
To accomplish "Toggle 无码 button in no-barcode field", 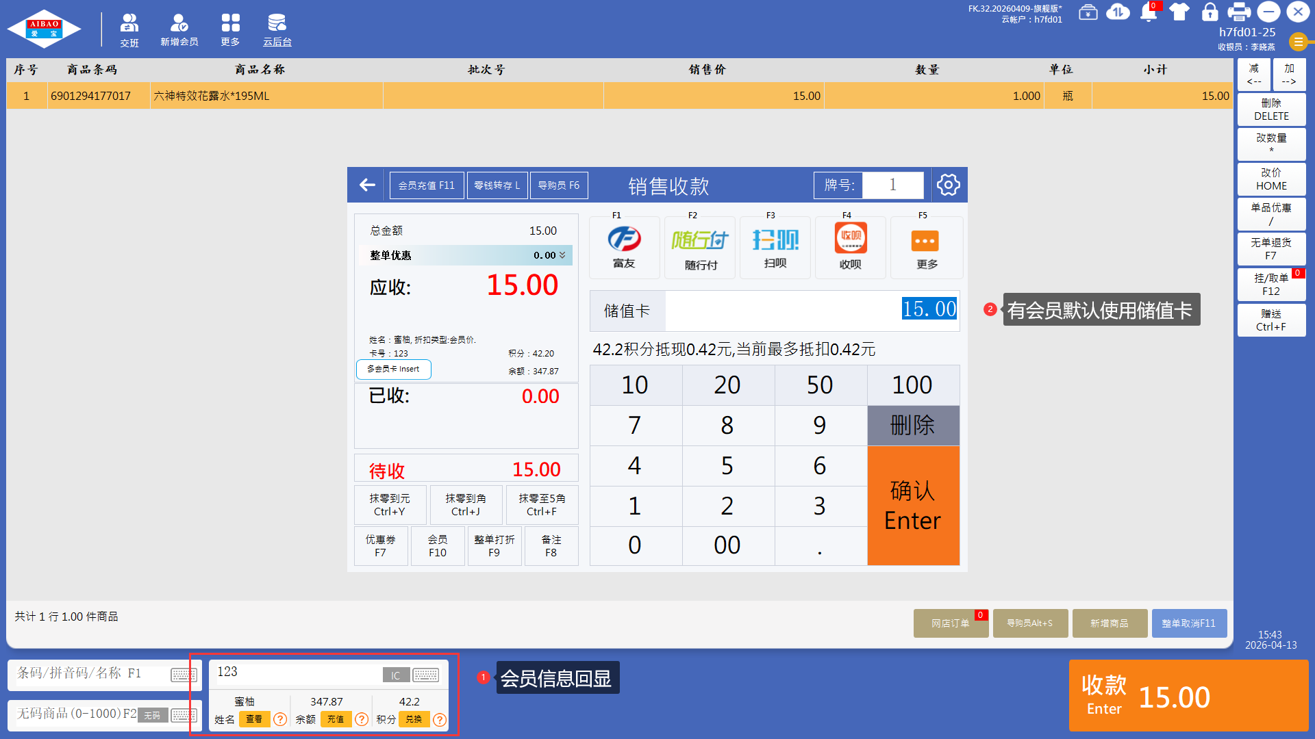I will (x=152, y=715).
